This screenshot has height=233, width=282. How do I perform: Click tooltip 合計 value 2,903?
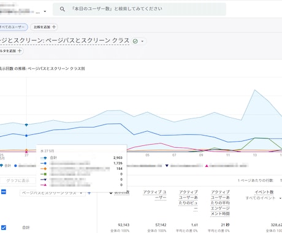[x=118, y=158]
